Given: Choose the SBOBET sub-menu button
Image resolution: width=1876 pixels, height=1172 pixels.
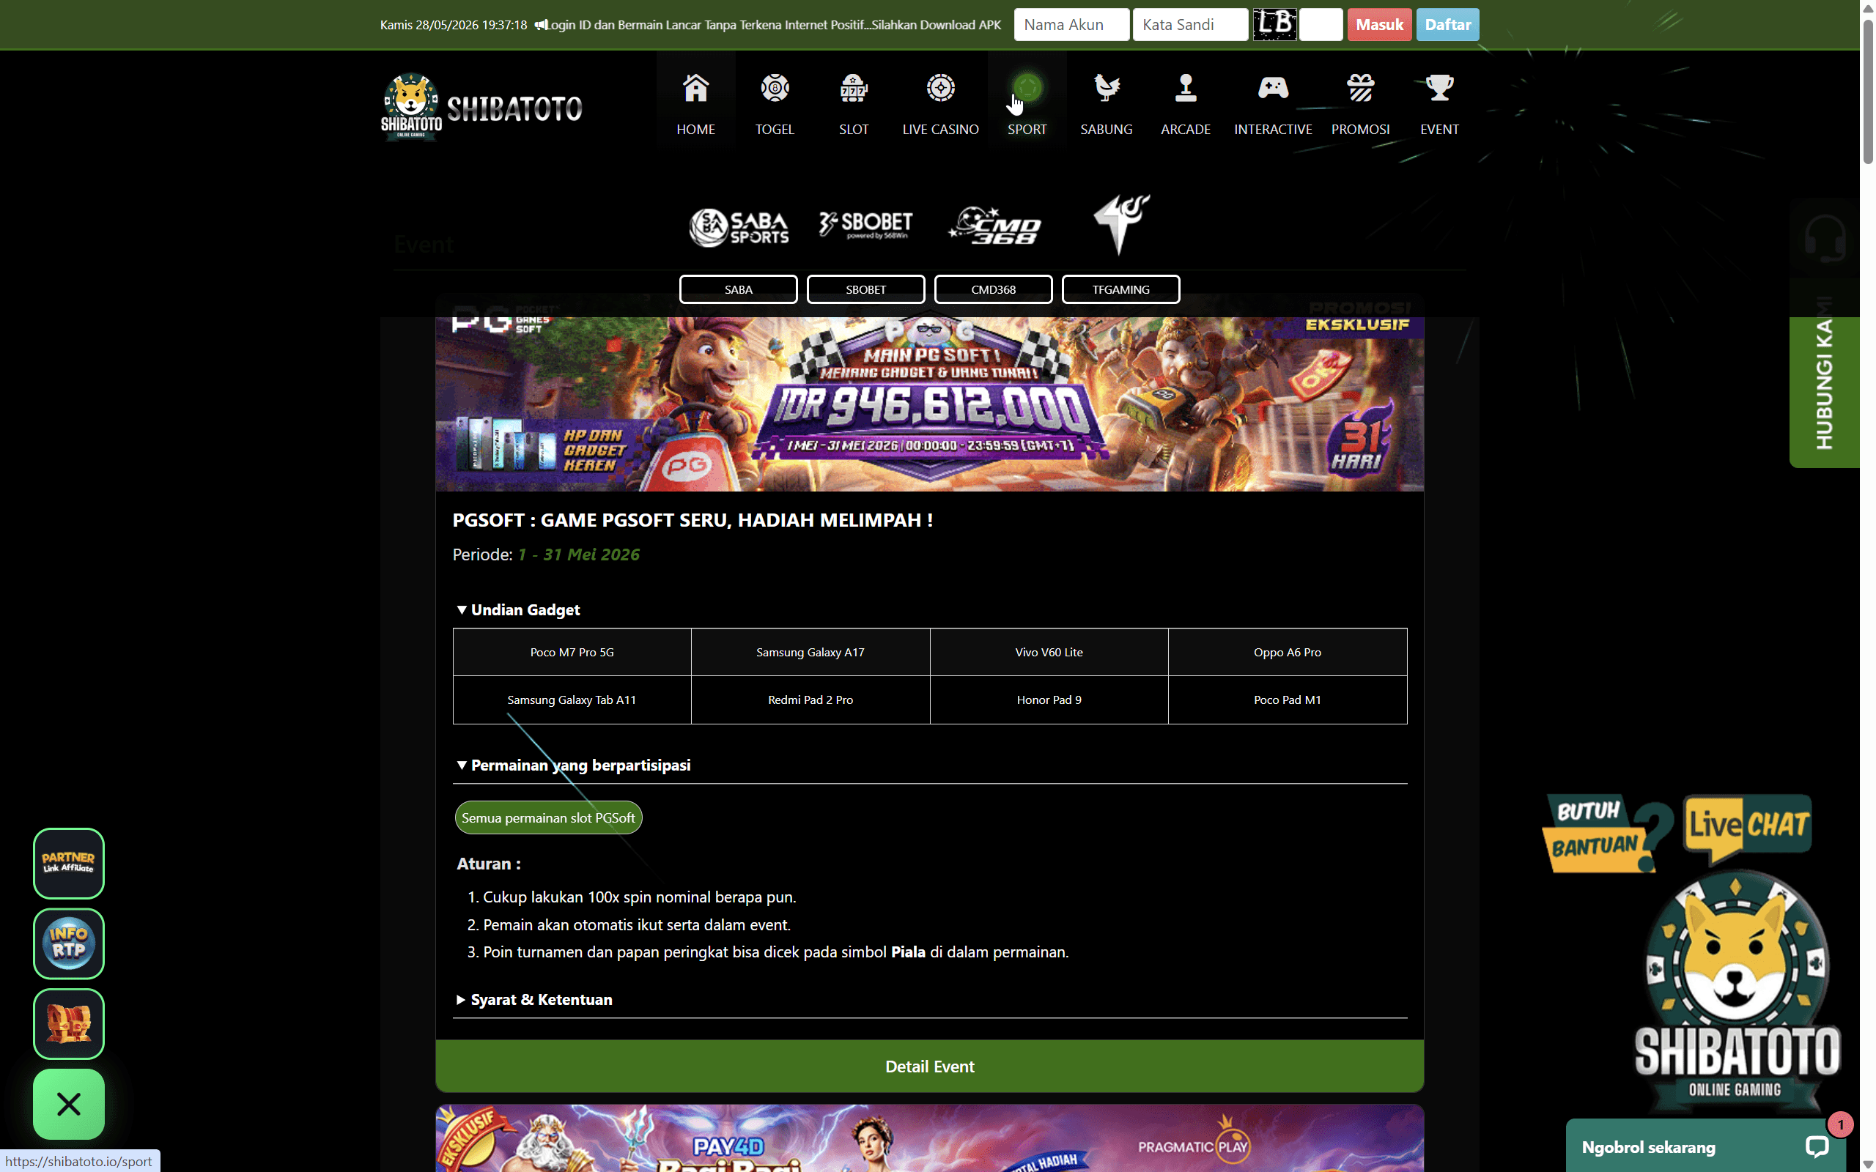Looking at the screenshot, I should click(866, 289).
